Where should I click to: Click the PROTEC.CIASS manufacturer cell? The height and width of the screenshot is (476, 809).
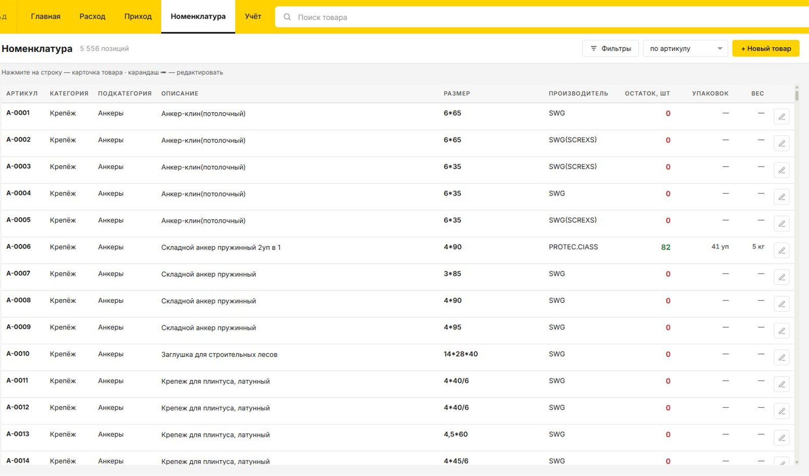coord(573,247)
